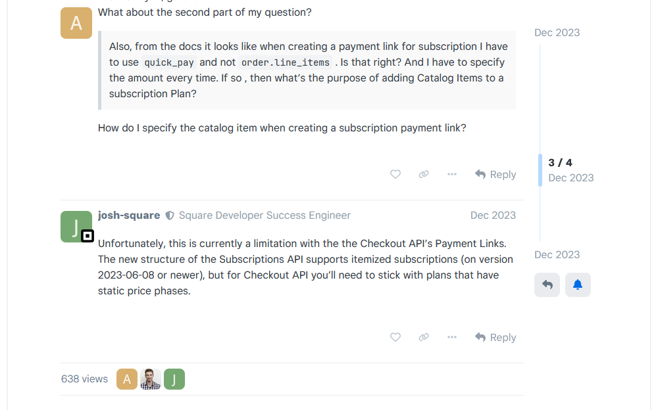Jump to top date Dec 2023 in timeline
Viewport: 658px width, 410px height.
coord(557,33)
